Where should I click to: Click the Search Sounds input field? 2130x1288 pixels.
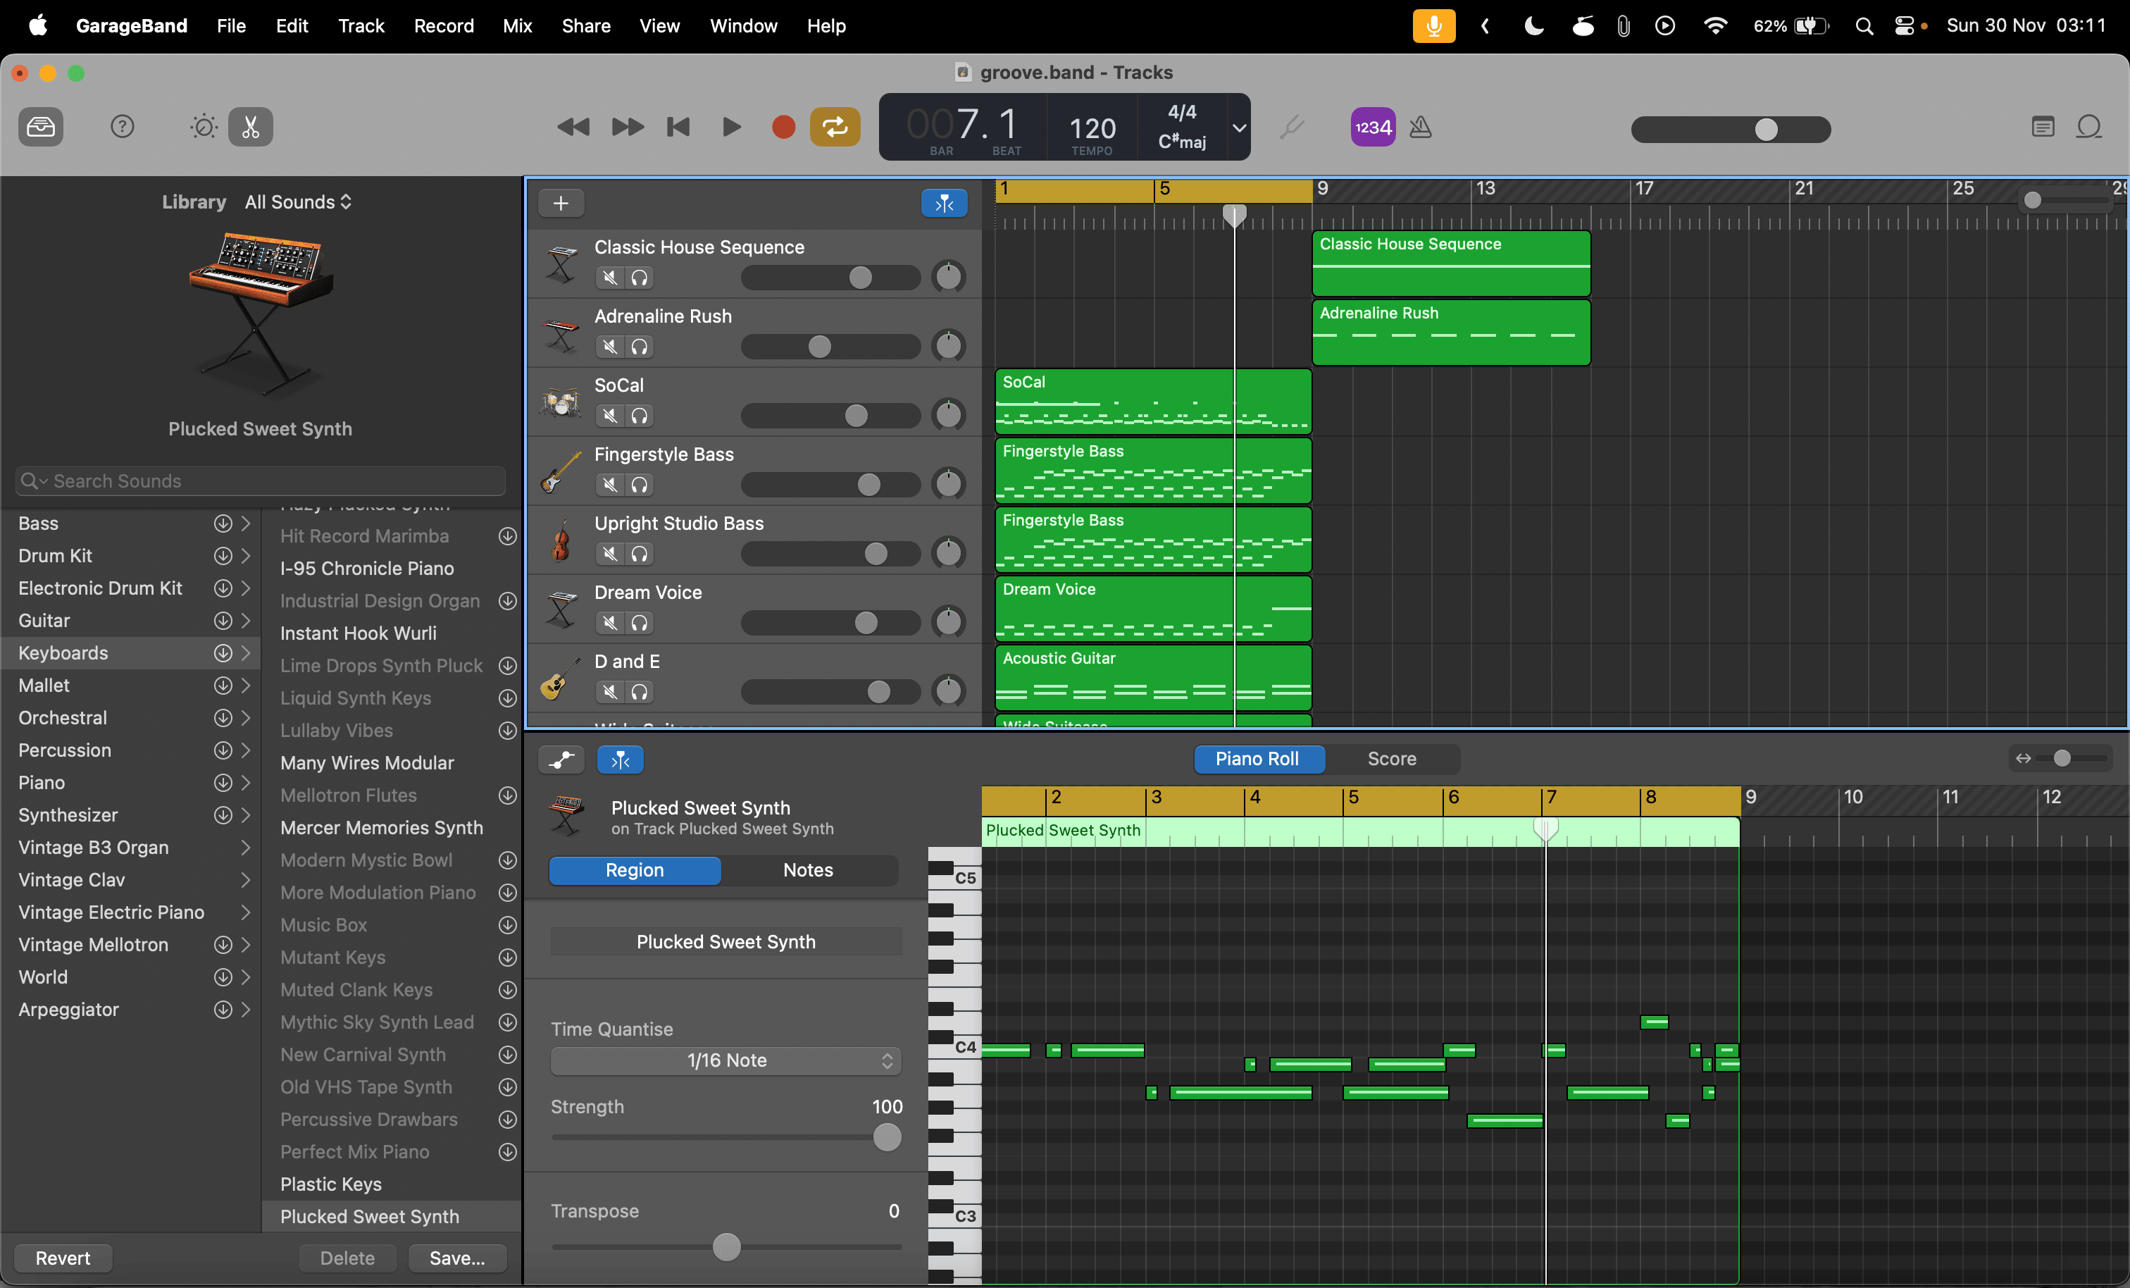260,482
